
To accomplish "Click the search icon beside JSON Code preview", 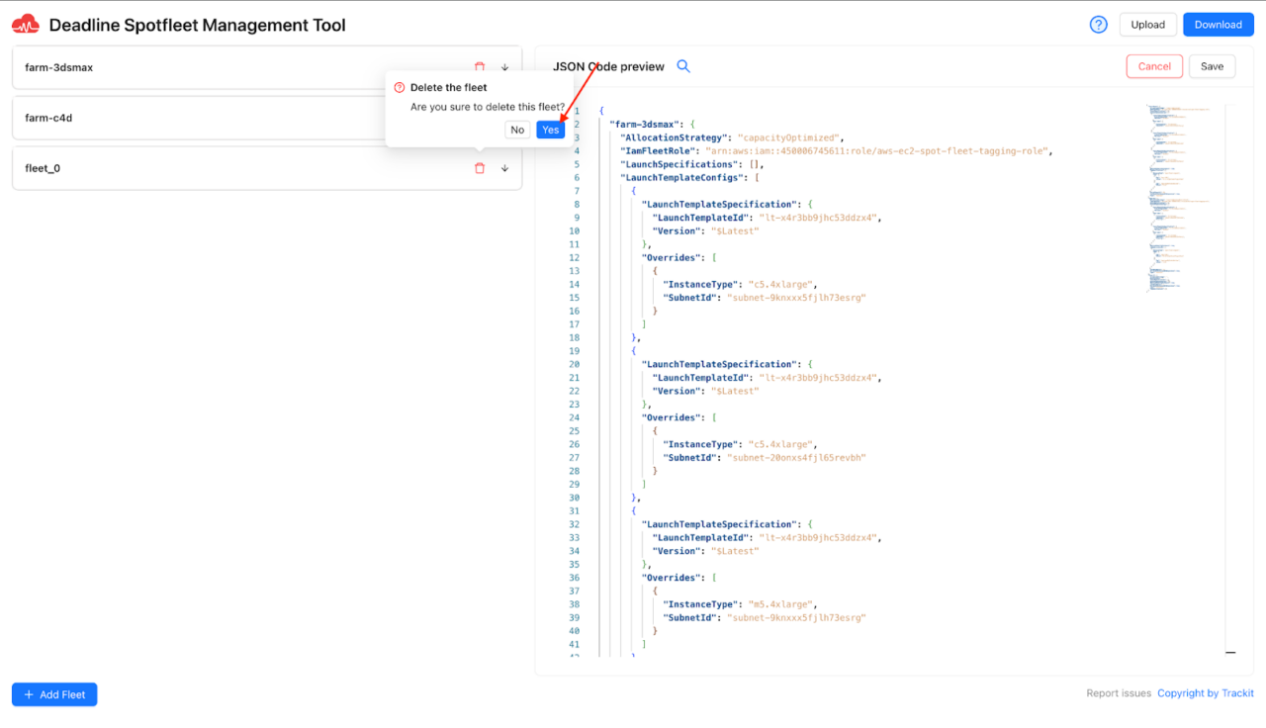I will point(683,66).
